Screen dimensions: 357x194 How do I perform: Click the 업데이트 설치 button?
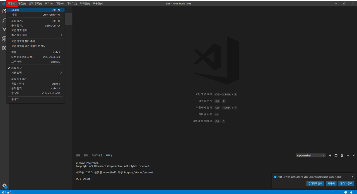pyautogui.click(x=315, y=183)
